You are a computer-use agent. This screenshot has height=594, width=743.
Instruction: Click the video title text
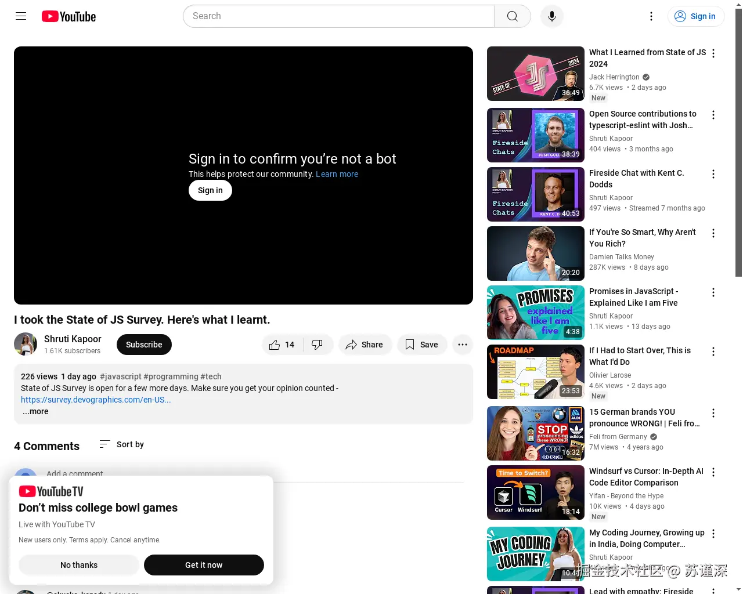pyautogui.click(x=142, y=320)
